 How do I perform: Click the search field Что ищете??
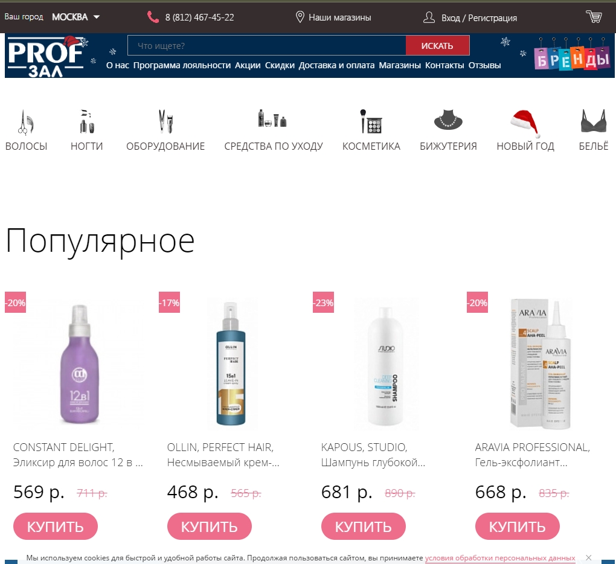click(267, 45)
